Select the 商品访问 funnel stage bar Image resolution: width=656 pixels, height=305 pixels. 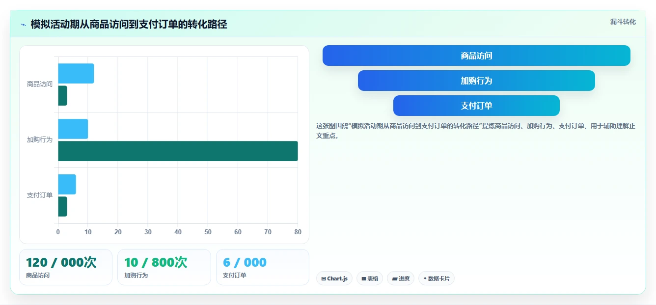pyautogui.click(x=476, y=55)
